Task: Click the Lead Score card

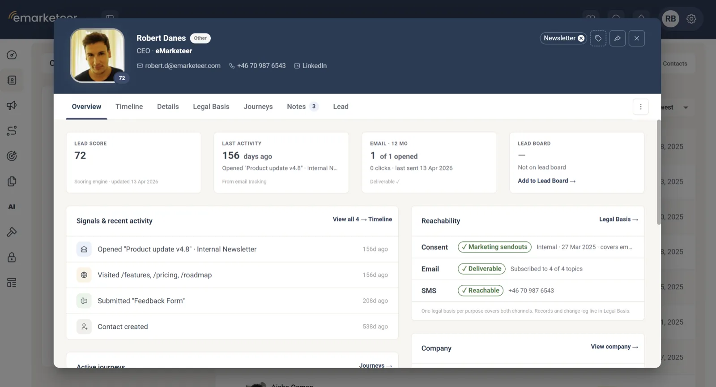Action: [x=133, y=163]
